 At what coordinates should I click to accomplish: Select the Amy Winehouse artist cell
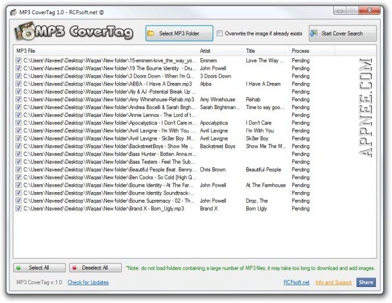[x=217, y=100]
